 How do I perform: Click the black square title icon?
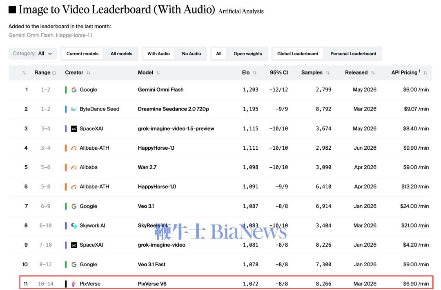[12, 9]
